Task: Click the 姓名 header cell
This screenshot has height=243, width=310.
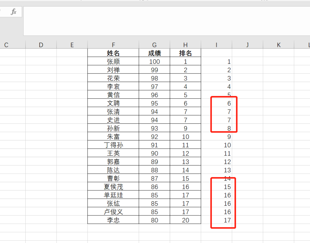Action: tap(113, 53)
